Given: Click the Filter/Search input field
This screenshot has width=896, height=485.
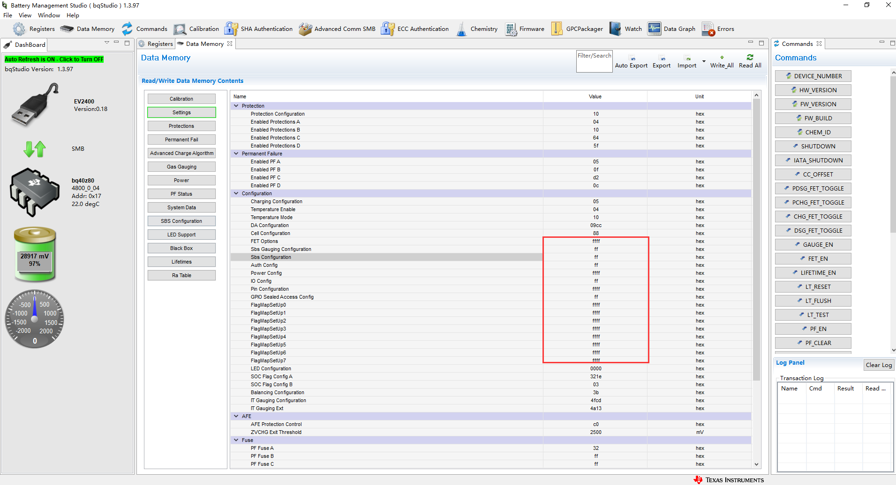Looking at the screenshot, I should click(595, 61).
